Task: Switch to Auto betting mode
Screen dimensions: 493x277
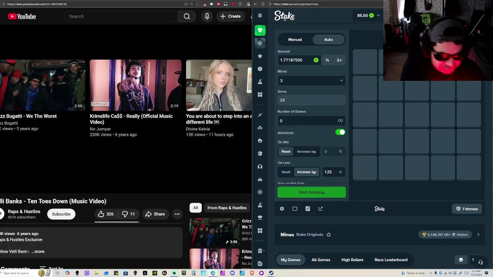Action: click(329, 40)
